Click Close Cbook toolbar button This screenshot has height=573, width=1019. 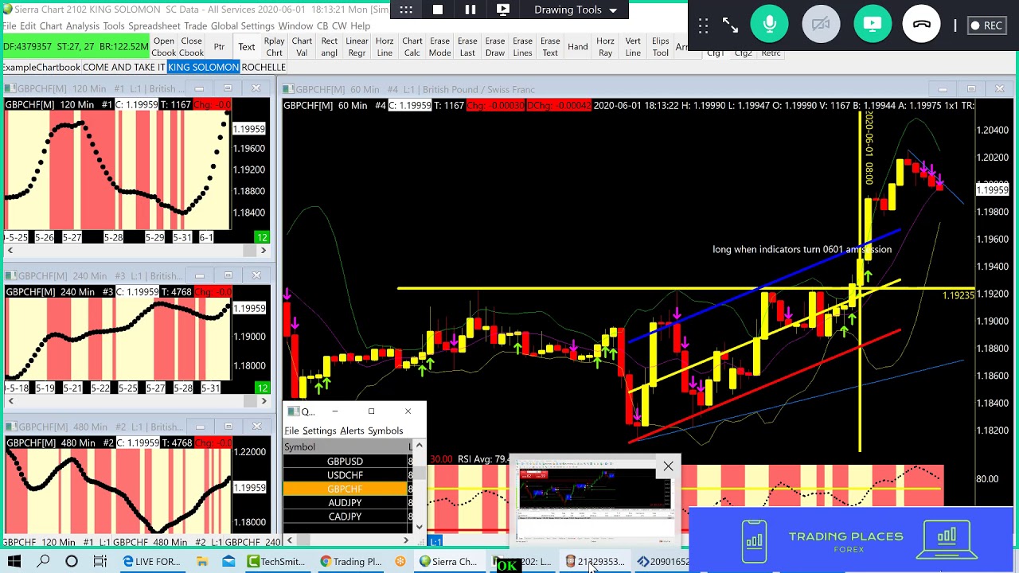tap(191, 47)
